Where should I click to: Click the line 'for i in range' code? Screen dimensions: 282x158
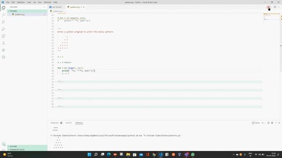(x=70, y=68)
